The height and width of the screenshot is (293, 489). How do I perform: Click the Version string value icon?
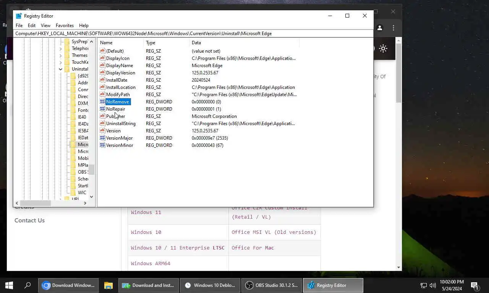(x=102, y=130)
